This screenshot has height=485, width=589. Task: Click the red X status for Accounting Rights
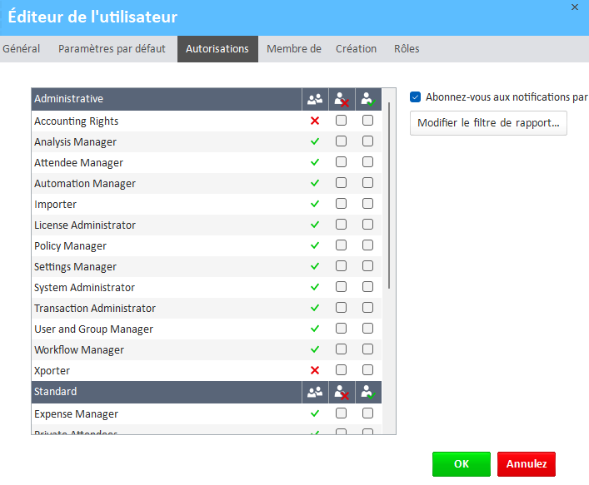click(x=315, y=121)
